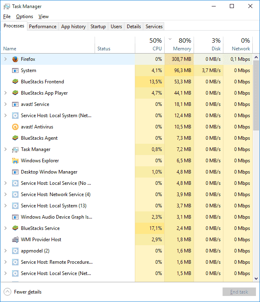Click the End task button

click(239, 292)
